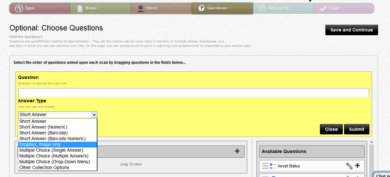Edit Asset Status with the pencil icon
Viewport: 390px width, 177px height.
(x=349, y=166)
